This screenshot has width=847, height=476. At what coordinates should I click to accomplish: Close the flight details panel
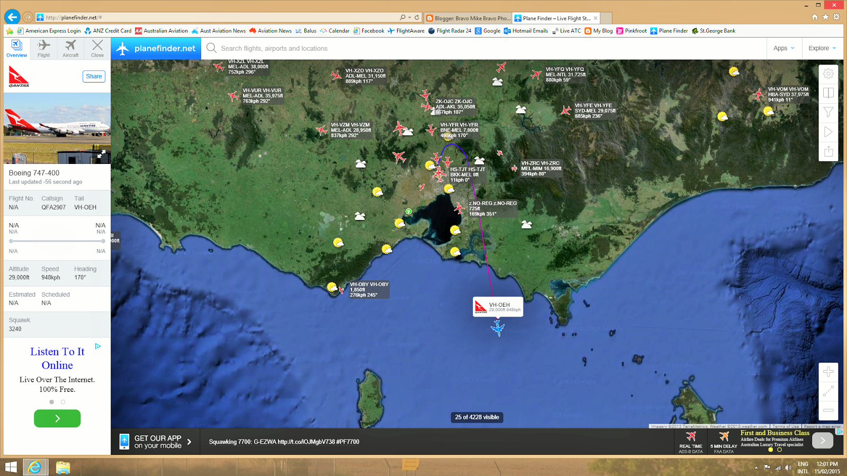(97, 48)
